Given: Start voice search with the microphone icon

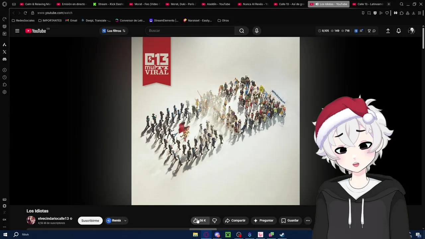Looking at the screenshot, I should (x=256, y=31).
